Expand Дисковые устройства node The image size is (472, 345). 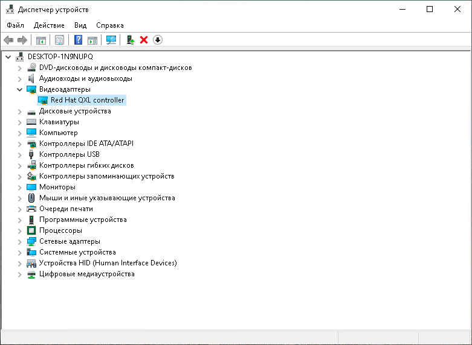[x=19, y=111]
